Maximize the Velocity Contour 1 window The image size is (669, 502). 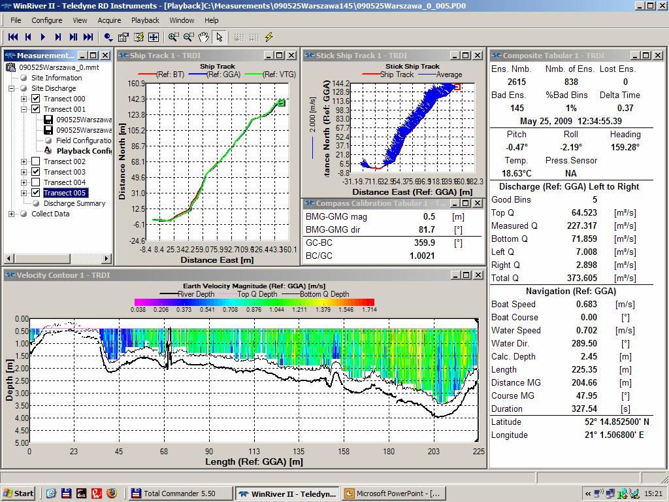coord(466,275)
